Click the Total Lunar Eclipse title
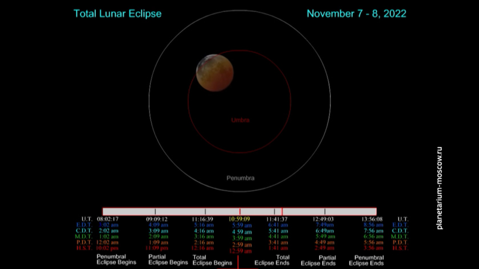 point(117,14)
